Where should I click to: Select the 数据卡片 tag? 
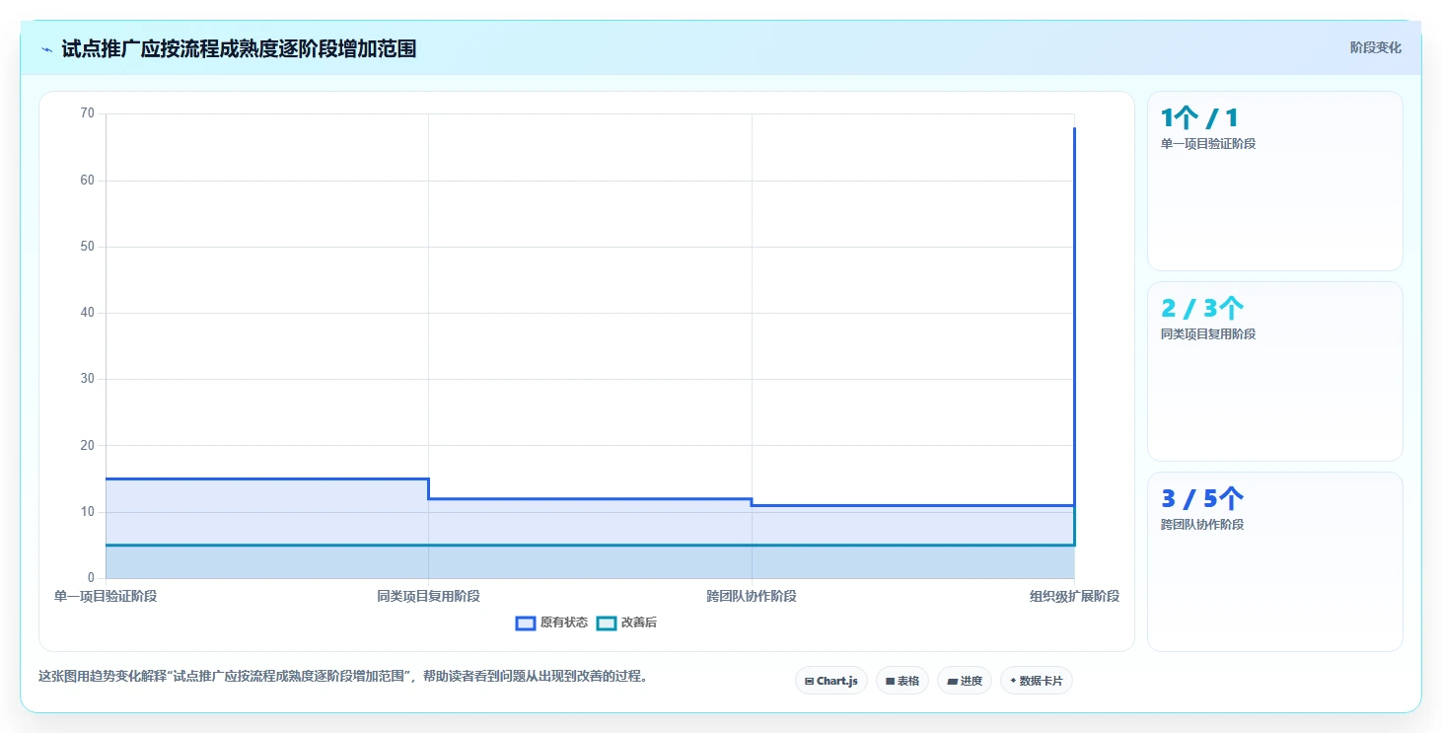[1037, 681]
